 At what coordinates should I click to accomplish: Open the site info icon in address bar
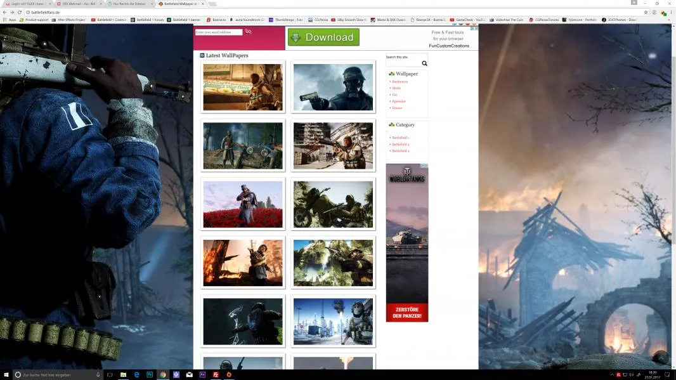pos(28,13)
